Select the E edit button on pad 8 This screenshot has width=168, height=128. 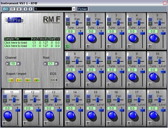pos(109,85)
